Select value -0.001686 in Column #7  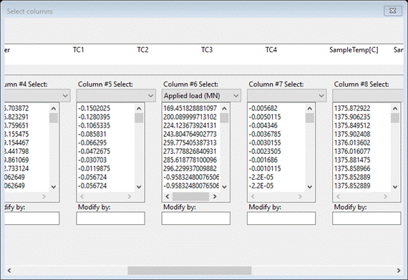pos(263,160)
